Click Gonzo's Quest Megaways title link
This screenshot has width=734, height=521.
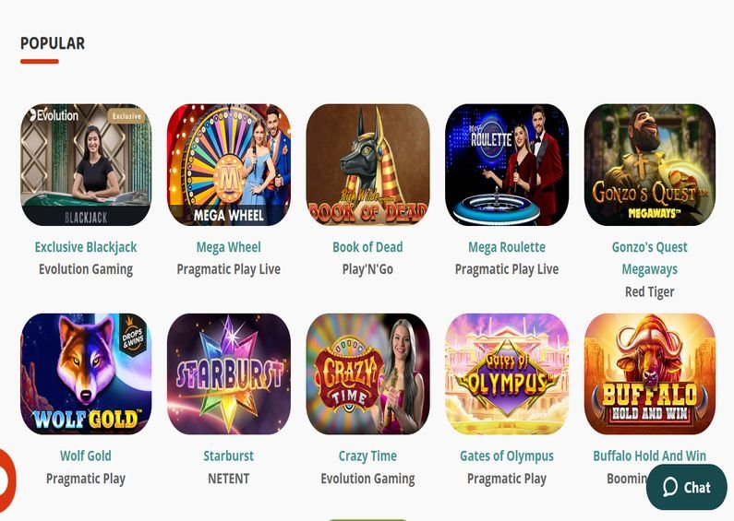[649, 258]
